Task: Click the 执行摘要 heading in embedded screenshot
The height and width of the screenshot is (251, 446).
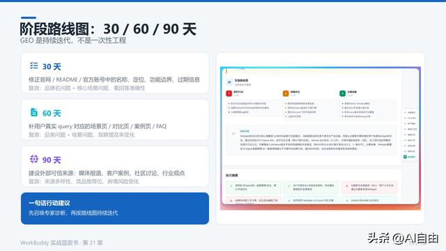Action: pos(232,175)
